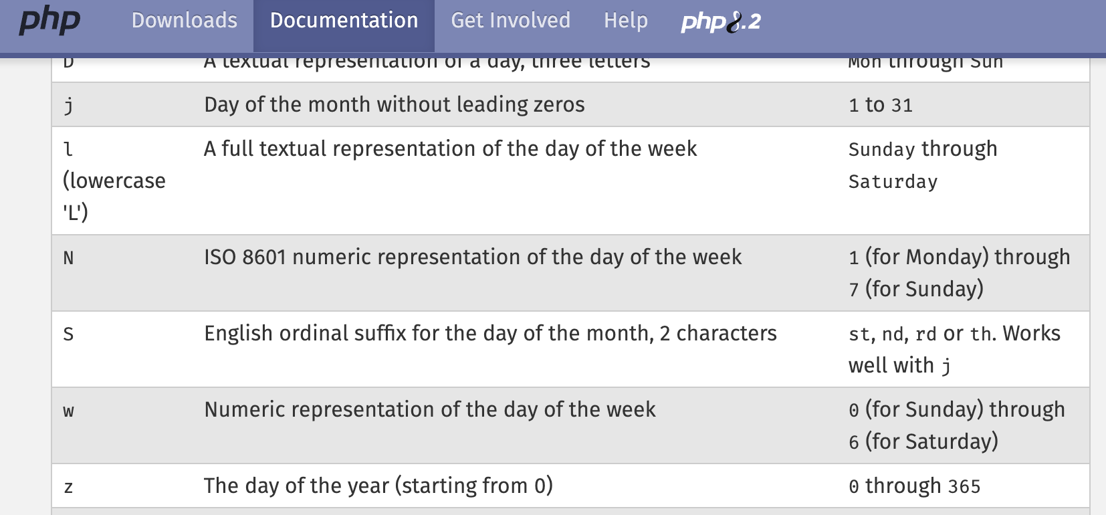This screenshot has width=1106, height=515.
Task: Click the 'N' format character cell
Action: tap(68, 257)
